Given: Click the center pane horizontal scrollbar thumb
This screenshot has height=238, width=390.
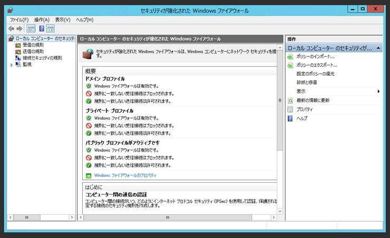Looking at the screenshot, I should click(x=168, y=217).
